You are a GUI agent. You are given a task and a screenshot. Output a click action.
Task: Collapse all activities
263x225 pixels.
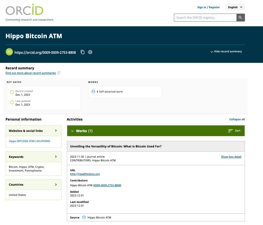[237, 119]
